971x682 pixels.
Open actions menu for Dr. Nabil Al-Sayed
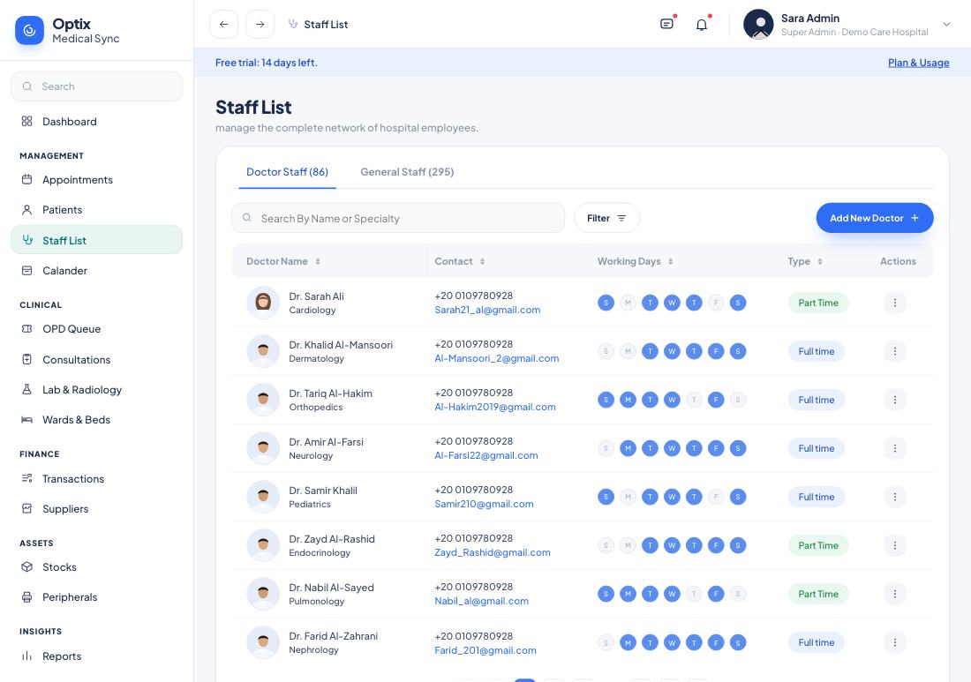(895, 594)
